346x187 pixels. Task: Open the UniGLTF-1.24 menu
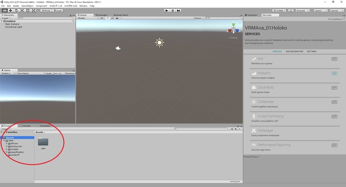tap(56, 6)
